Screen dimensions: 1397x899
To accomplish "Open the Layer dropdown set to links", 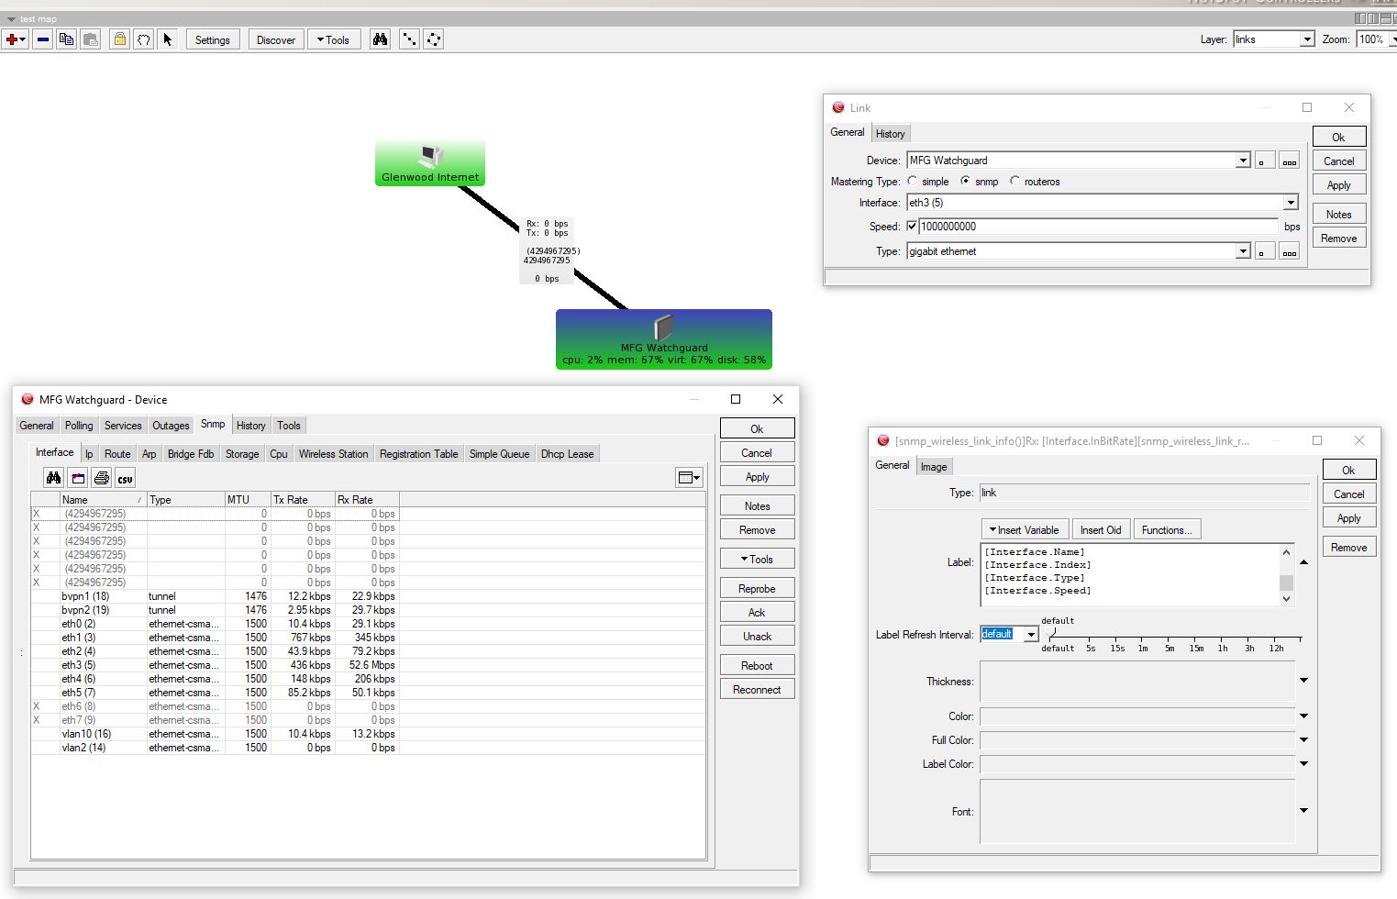I will [x=1306, y=39].
